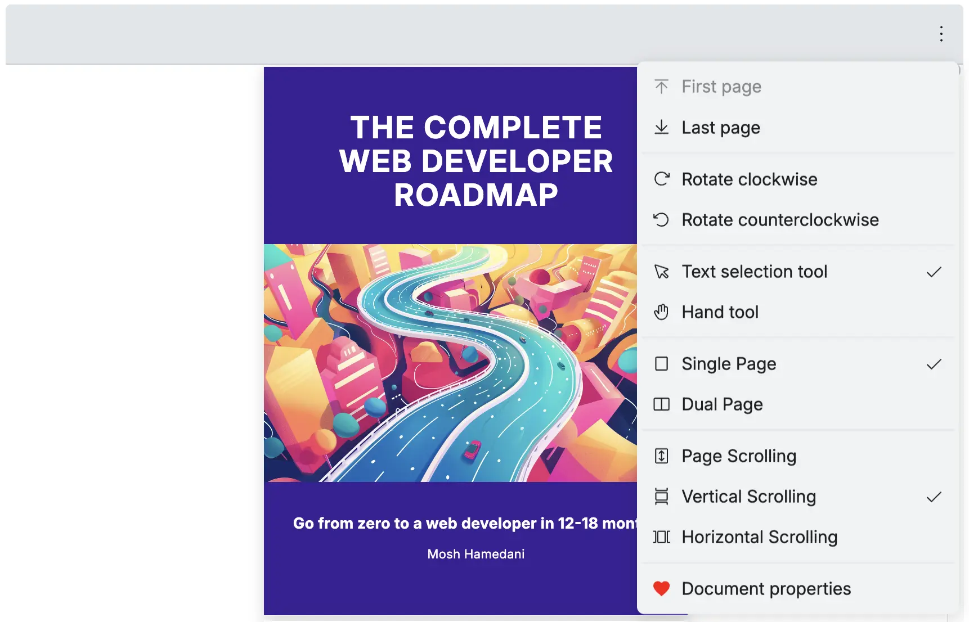
Task: Select the Page Scrolling option
Action: tap(739, 456)
